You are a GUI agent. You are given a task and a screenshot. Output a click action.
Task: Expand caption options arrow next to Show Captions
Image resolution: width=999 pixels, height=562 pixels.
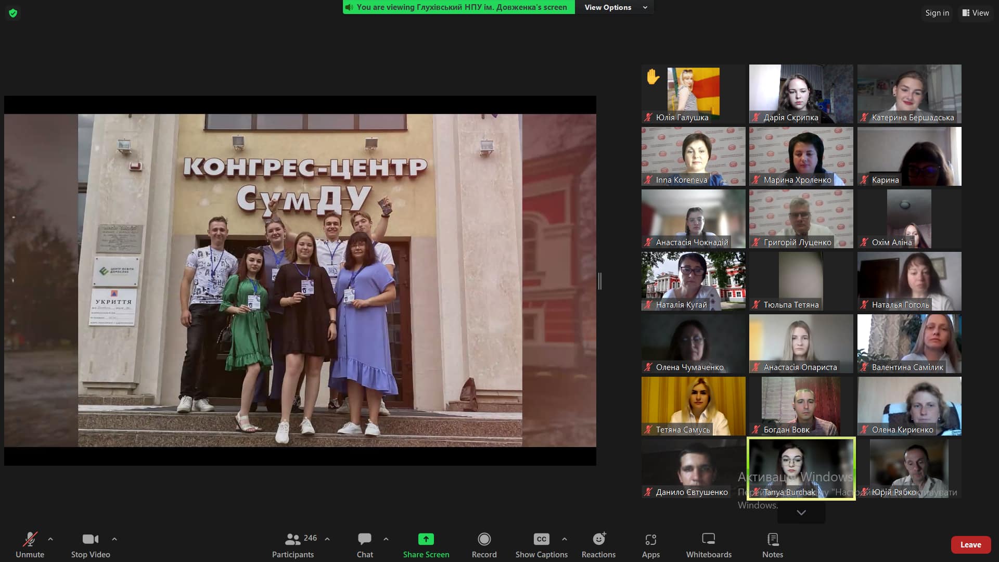click(x=565, y=539)
